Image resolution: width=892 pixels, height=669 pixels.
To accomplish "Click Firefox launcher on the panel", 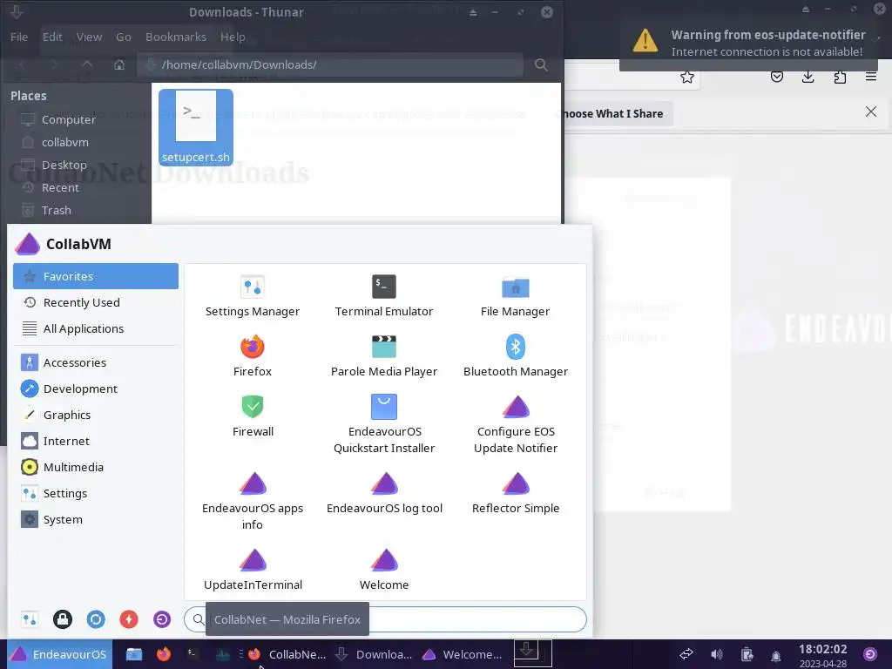I will (163, 654).
